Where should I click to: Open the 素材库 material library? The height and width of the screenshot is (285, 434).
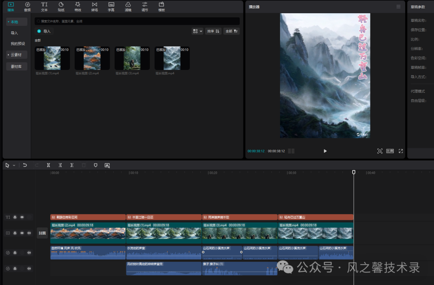(16, 66)
